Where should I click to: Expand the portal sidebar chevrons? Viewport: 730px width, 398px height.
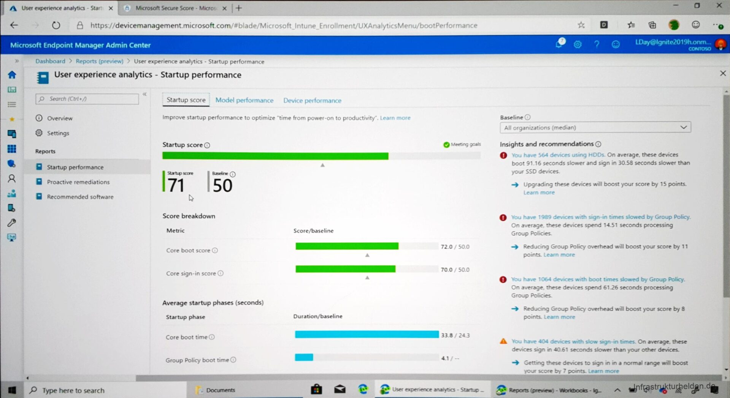(x=17, y=61)
